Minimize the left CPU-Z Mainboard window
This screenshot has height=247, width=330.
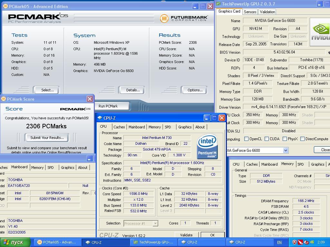click(90, 159)
